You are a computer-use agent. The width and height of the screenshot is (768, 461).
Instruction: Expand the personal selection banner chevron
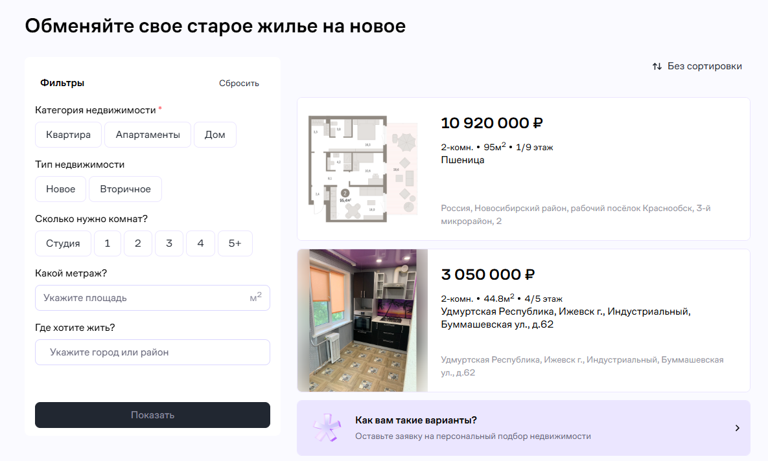738,428
